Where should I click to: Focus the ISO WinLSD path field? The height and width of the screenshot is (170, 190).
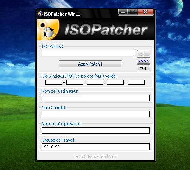tap(89, 53)
